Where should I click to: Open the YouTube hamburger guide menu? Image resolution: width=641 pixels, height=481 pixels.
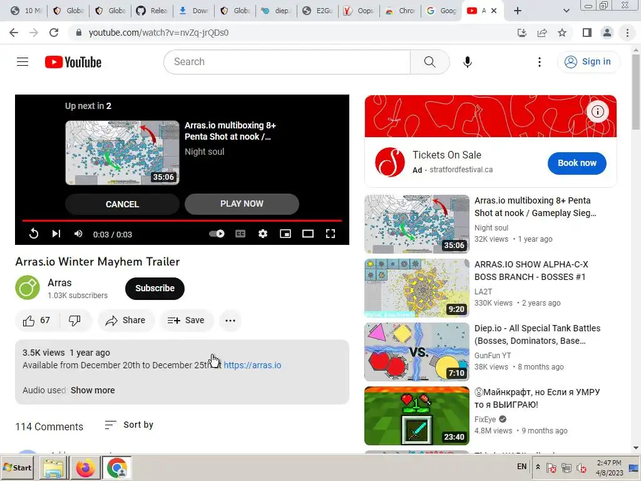tap(23, 62)
